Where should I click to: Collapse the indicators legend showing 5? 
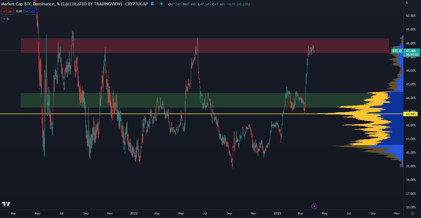[6, 19]
